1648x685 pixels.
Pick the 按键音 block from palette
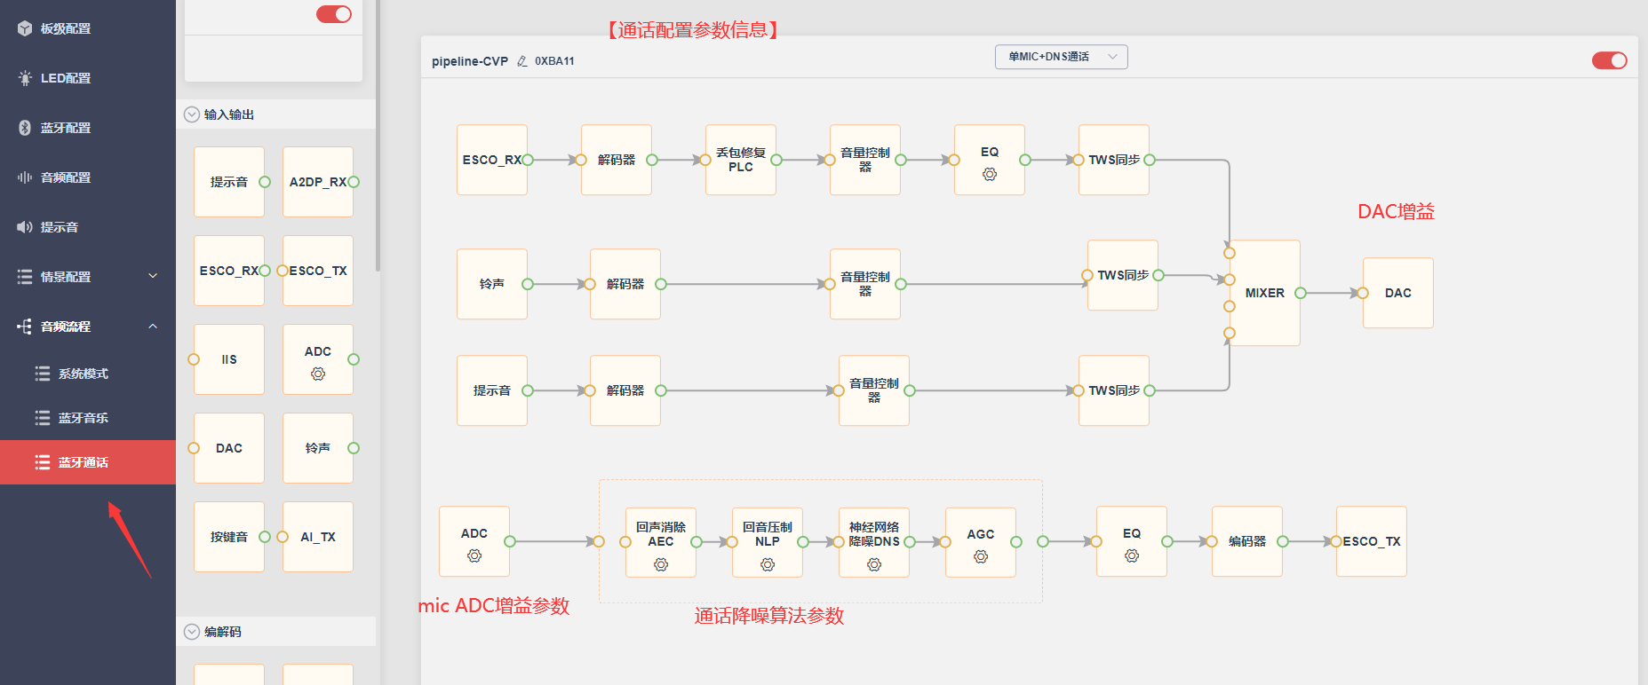coord(229,537)
